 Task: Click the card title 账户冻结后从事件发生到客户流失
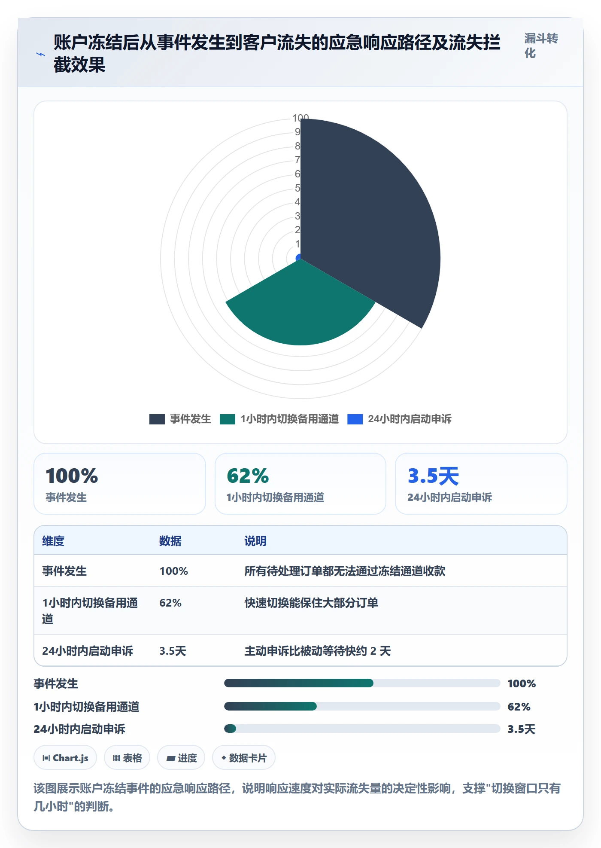click(x=277, y=54)
